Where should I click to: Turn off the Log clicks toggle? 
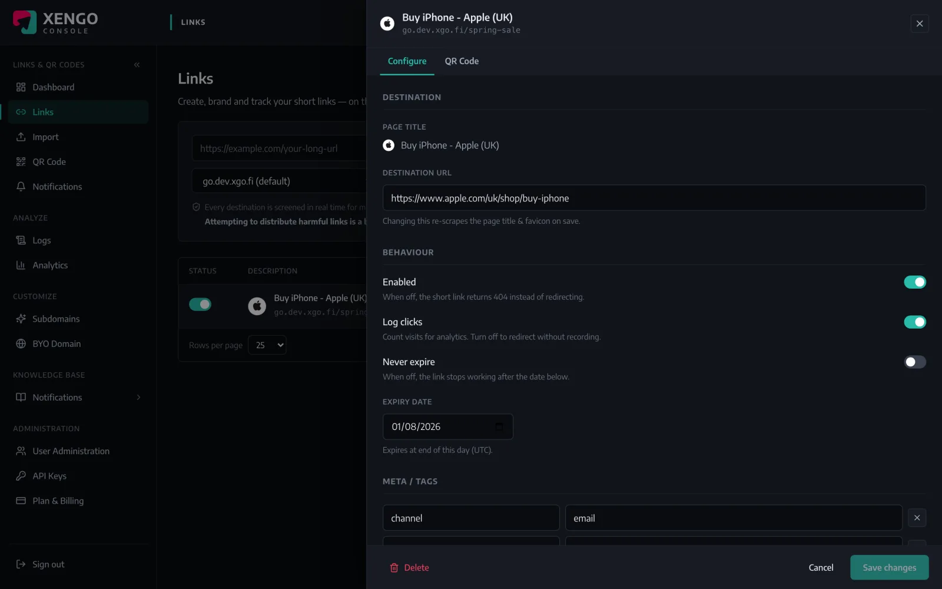coord(915,322)
